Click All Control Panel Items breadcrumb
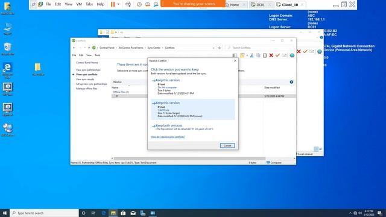Image resolution: width=386 pixels, height=217 pixels. click(x=131, y=48)
